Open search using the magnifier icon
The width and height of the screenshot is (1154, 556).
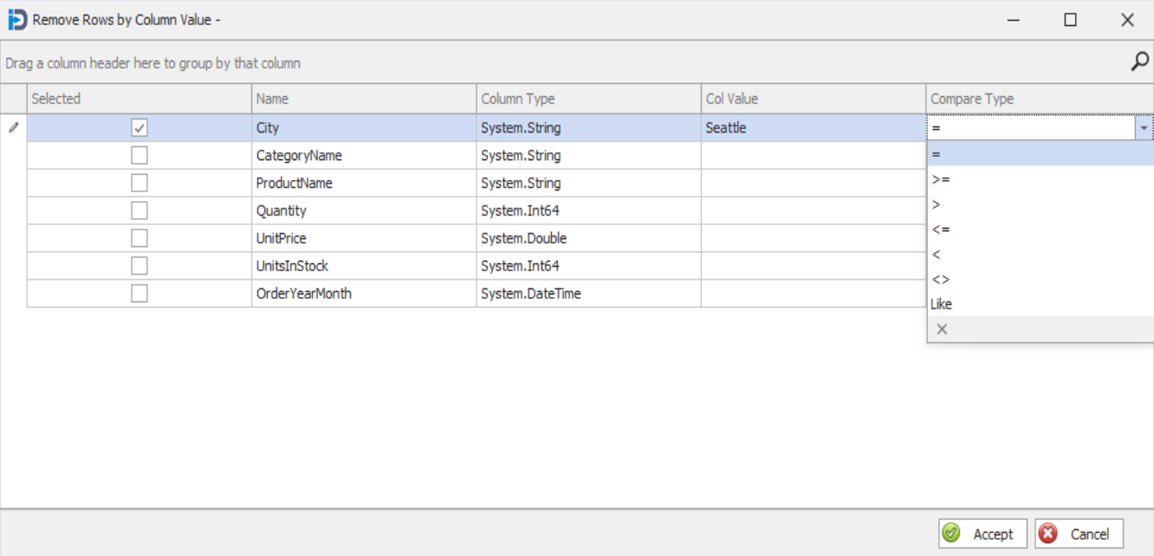(x=1142, y=62)
